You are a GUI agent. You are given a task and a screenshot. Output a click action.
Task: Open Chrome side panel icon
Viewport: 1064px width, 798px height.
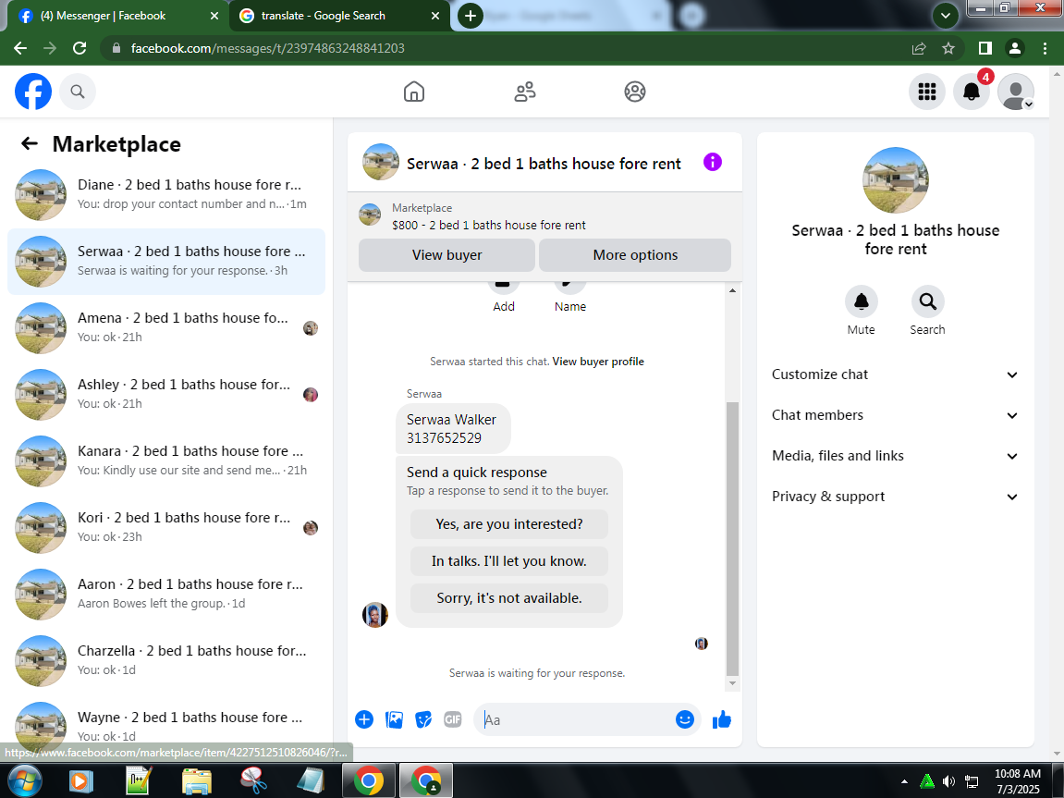[985, 48]
